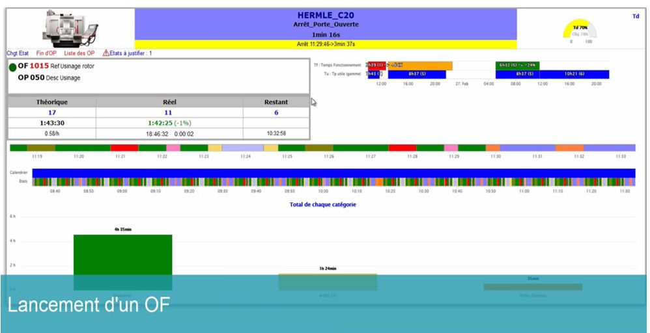This screenshot has height=333, width=650.
Task: Click the green 6h32 Tf bar segment
Action: pyautogui.click(x=516, y=66)
